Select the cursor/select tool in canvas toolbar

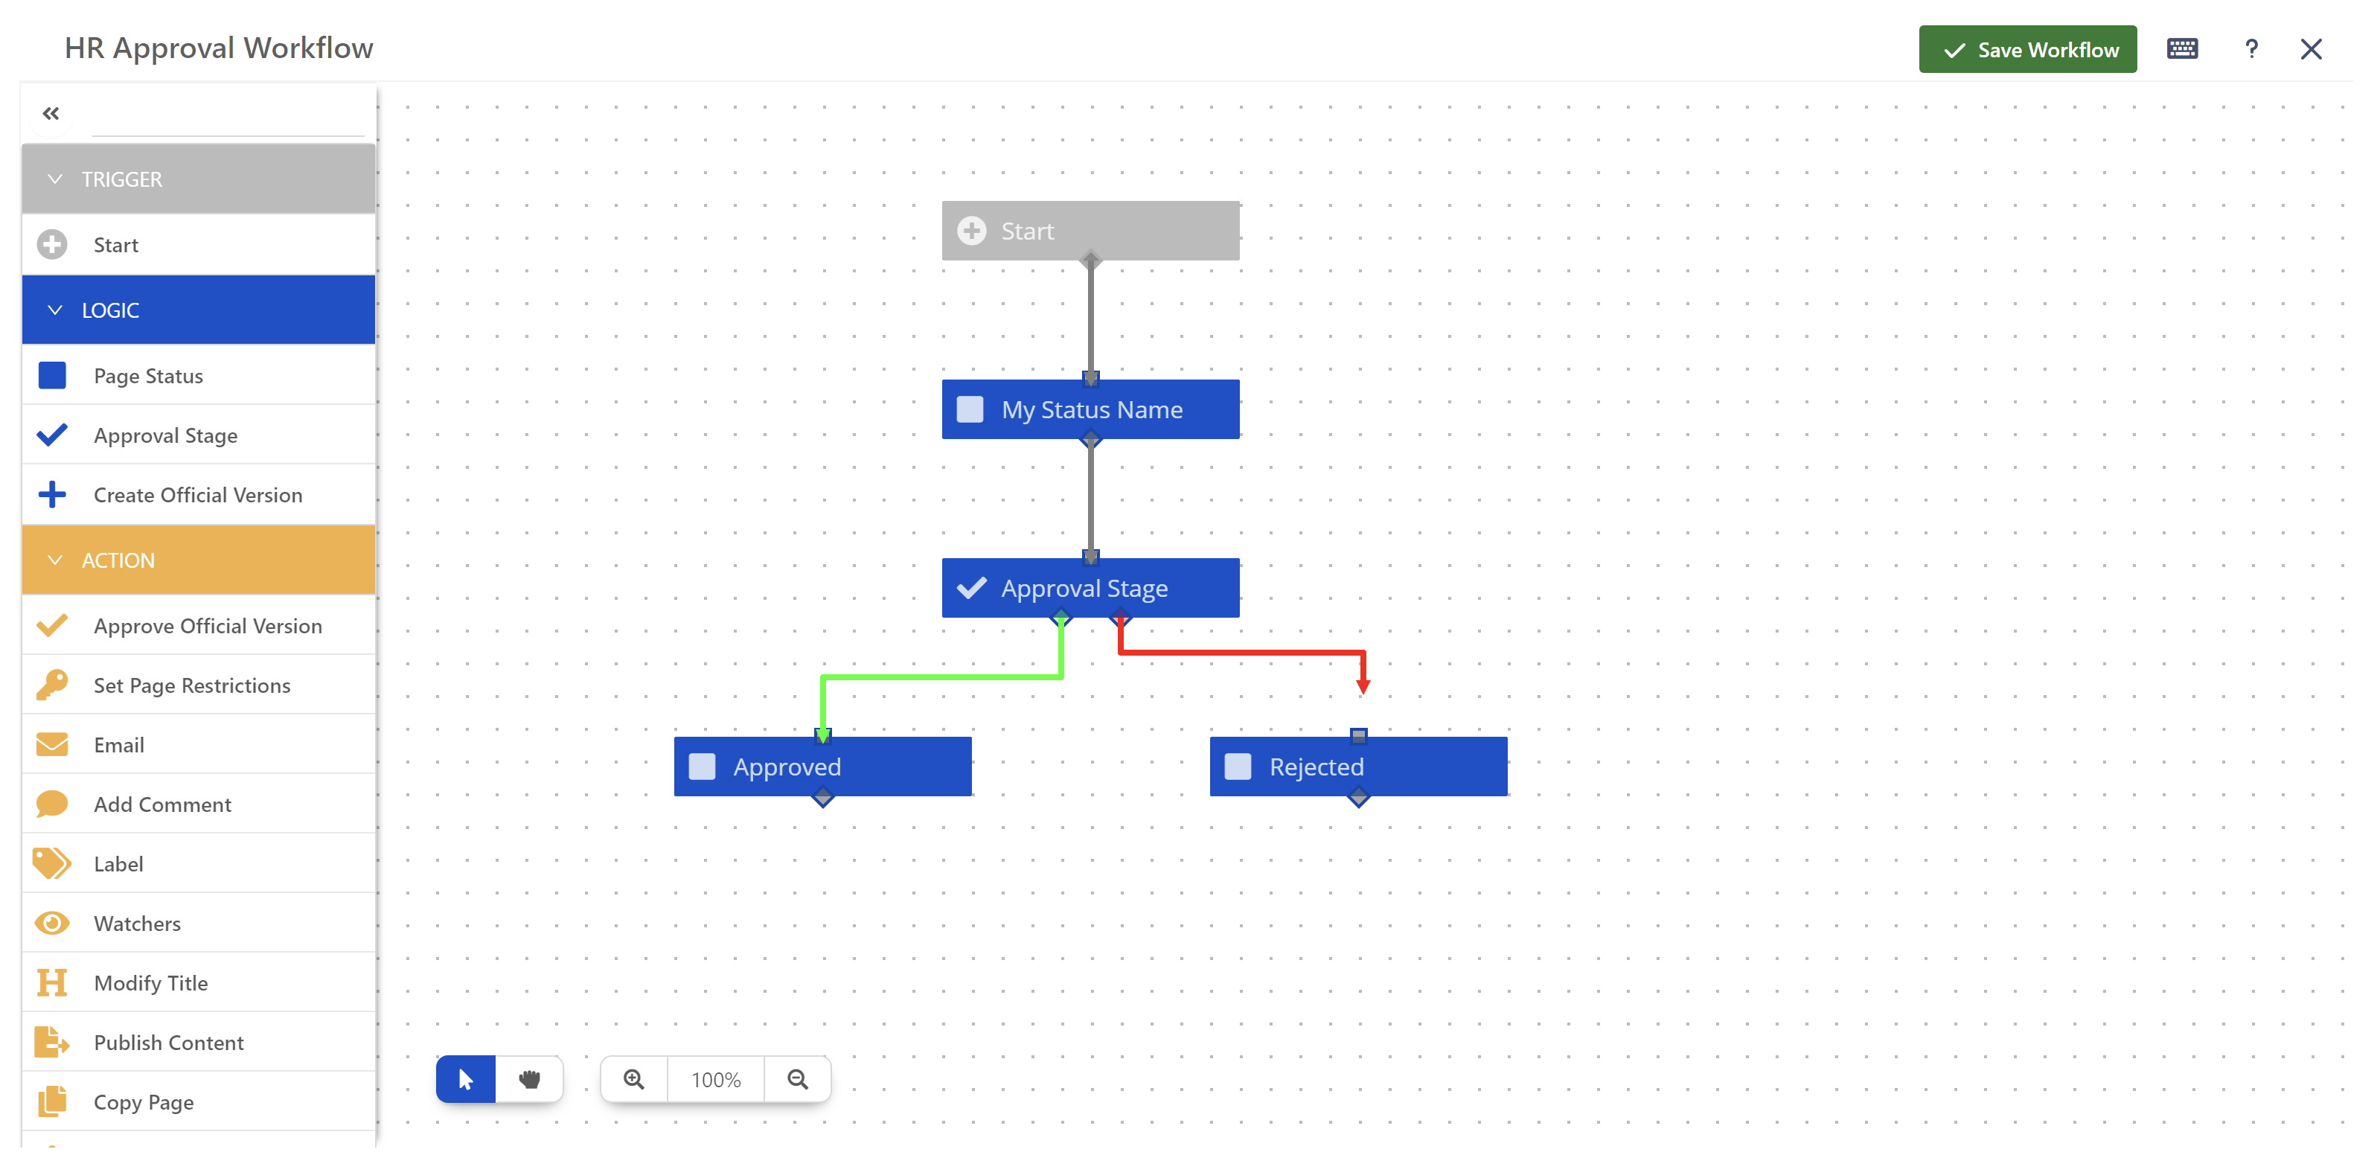[x=464, y=1078]
